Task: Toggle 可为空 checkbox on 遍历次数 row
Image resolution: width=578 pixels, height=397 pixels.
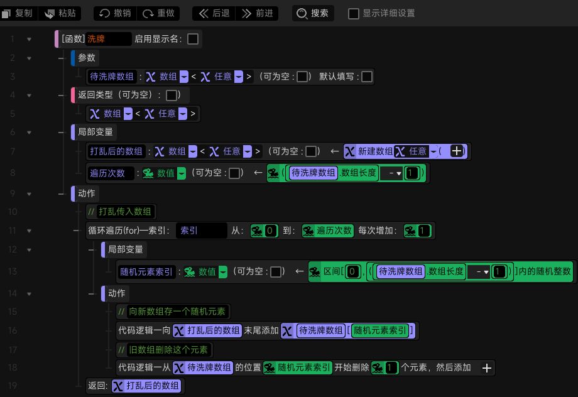Action: tap(234, 173)
